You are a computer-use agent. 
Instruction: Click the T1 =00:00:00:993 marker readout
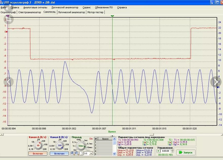128,140
